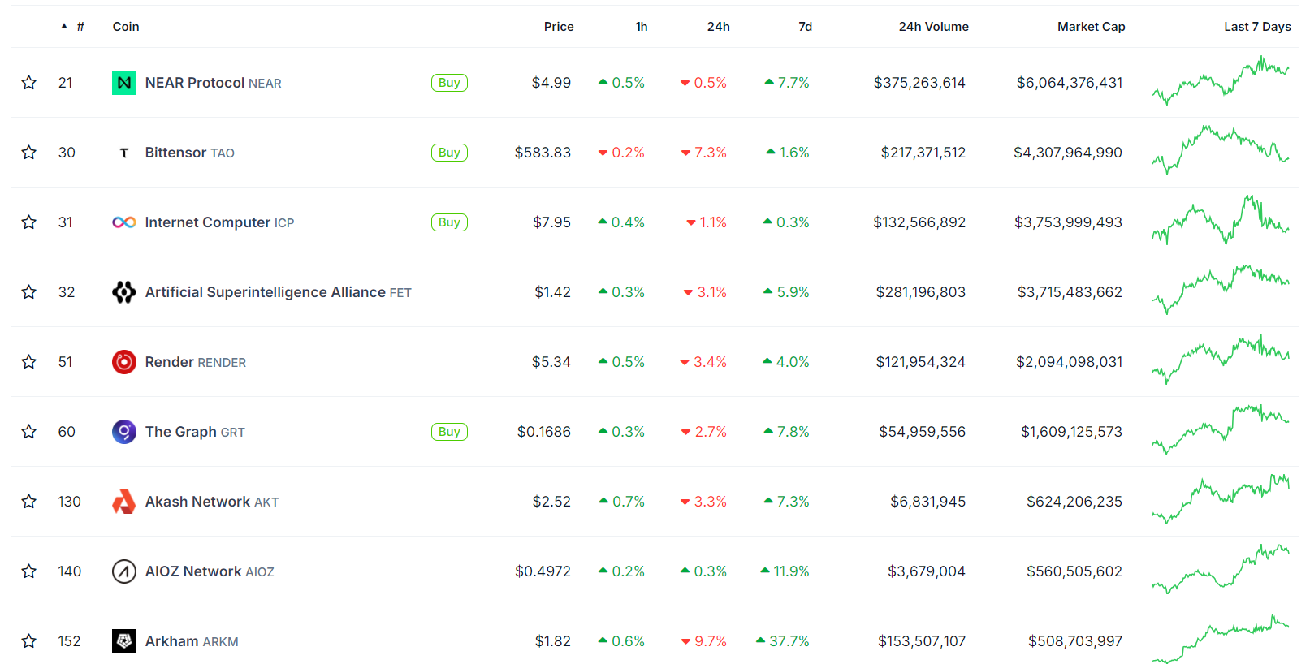Open Artificial Superintelligence Alliance page
Image resolution: width=1310 pixels, height=664 pixels.
pos(279,292)
